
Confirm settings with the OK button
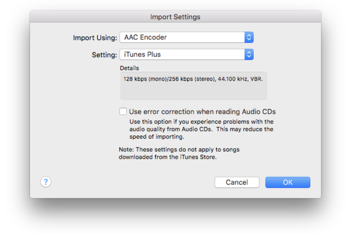(288, 182)
